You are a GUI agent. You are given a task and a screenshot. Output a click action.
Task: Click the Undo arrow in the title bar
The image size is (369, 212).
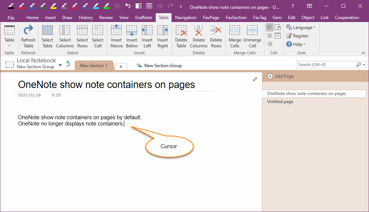click(128, 6)
